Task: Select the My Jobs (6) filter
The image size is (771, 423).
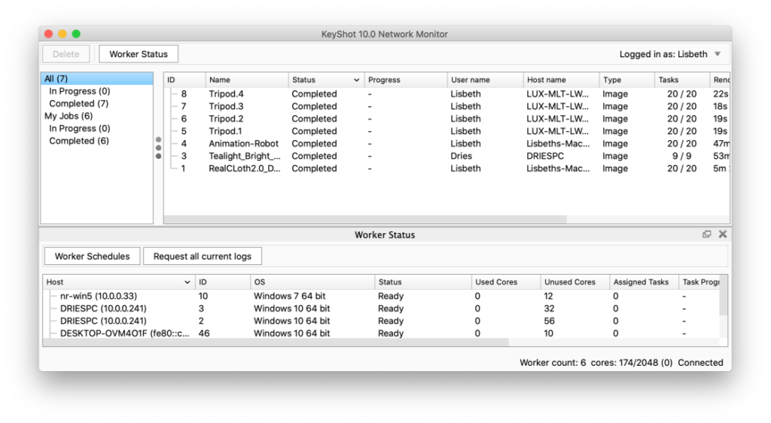Action: point(69,116)
